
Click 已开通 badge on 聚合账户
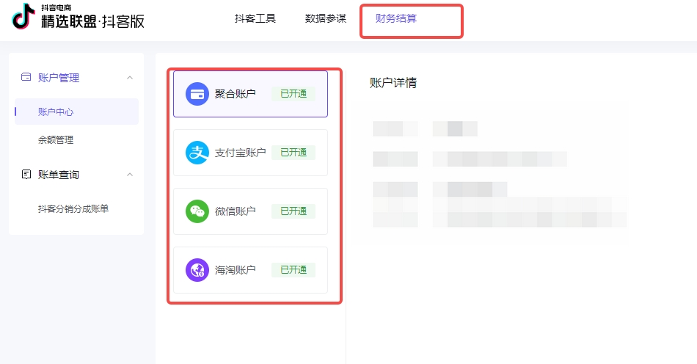293,94
